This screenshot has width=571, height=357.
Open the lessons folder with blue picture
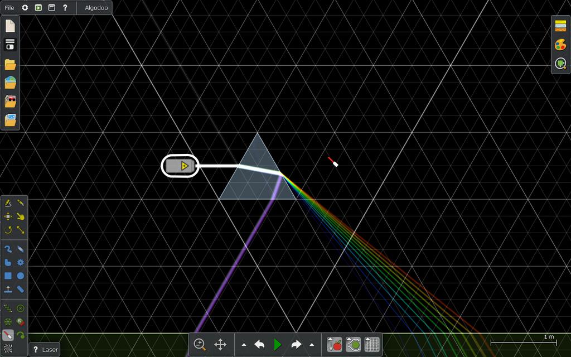click(10, 119)
